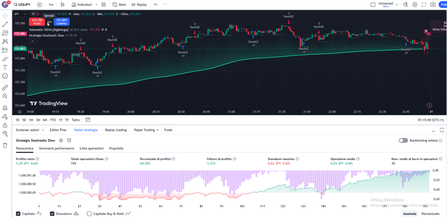Image resolution: width=447 pixels, height=218 pixels.
Task: Open the candlestick chart type menu
Action: [x=63, y=5]
